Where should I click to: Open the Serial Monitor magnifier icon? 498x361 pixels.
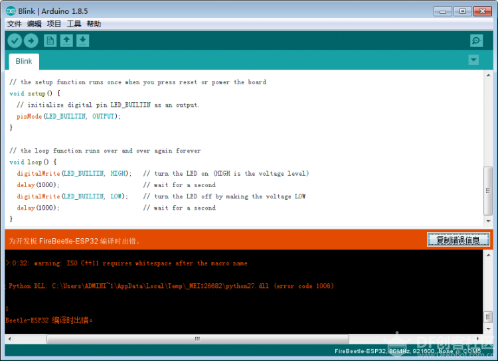click(476, 40)
